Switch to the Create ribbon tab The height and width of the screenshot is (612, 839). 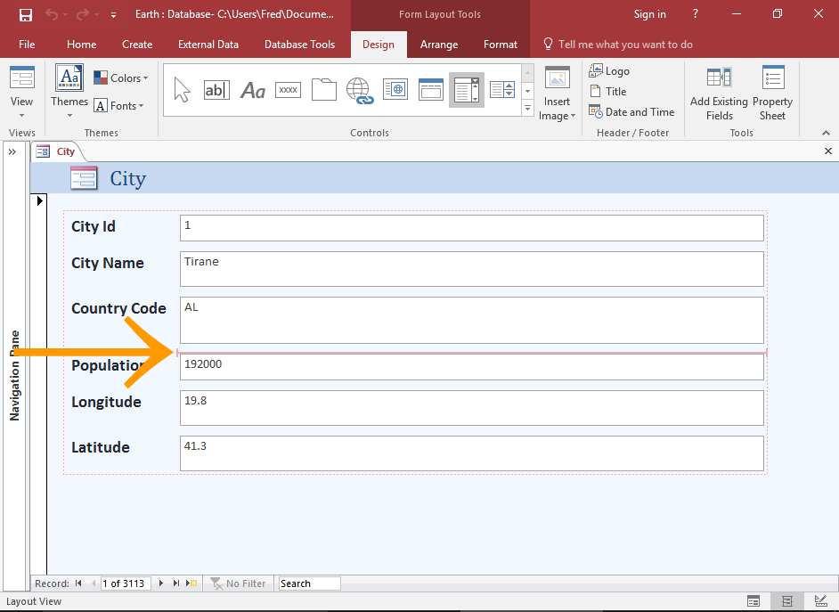click(137, 45)
